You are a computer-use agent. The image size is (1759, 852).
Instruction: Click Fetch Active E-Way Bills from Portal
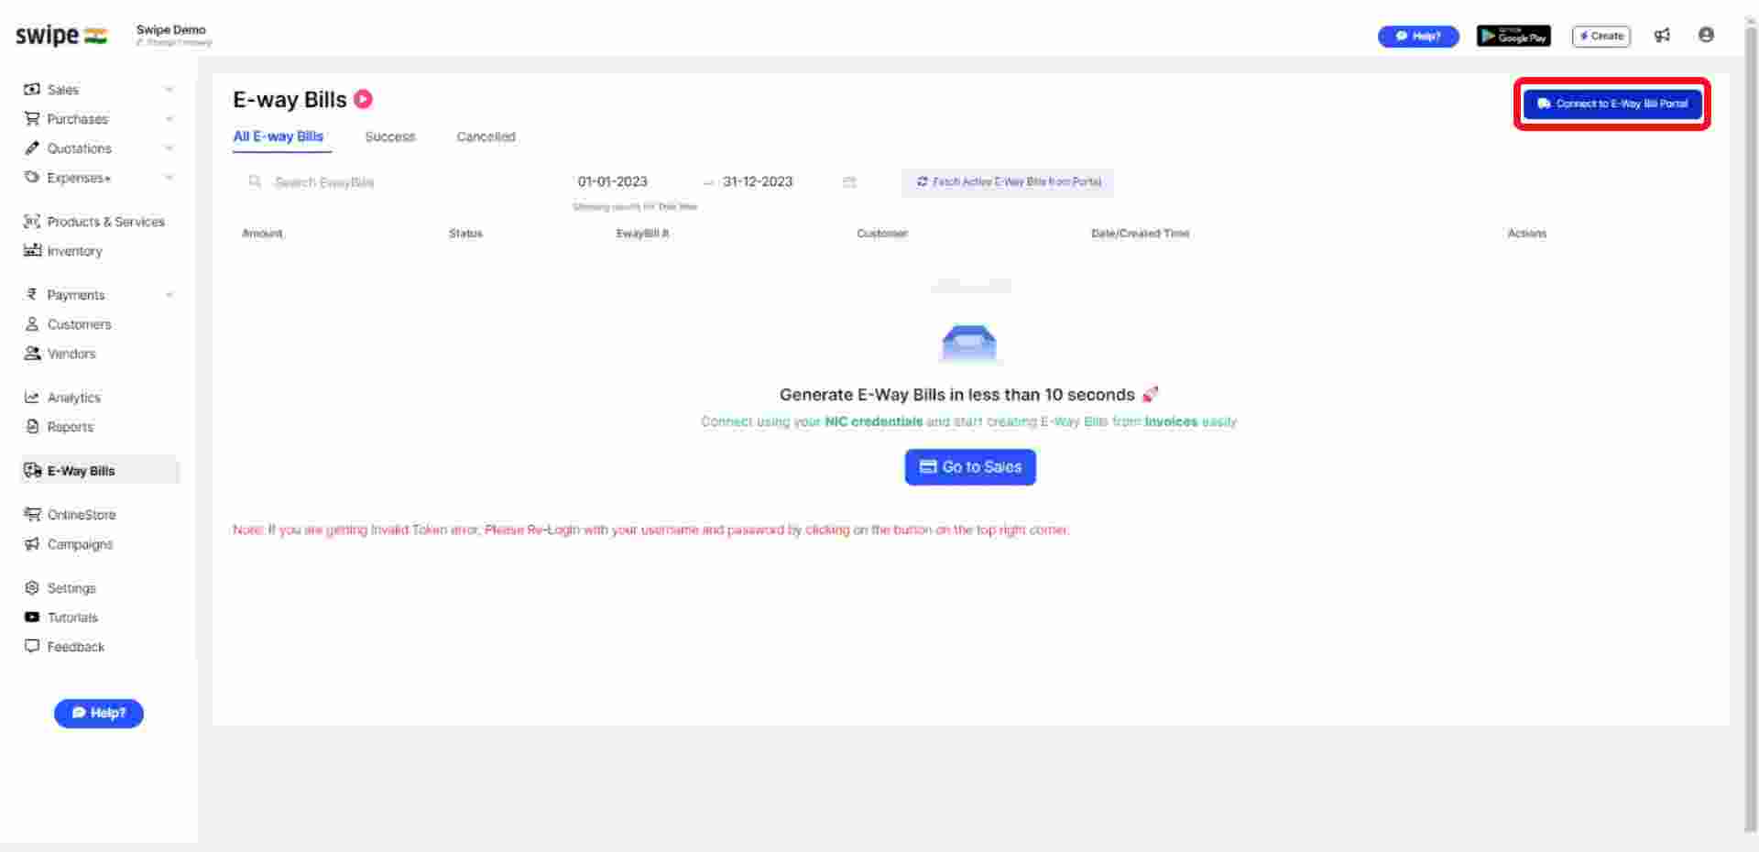pos(1009,181)
